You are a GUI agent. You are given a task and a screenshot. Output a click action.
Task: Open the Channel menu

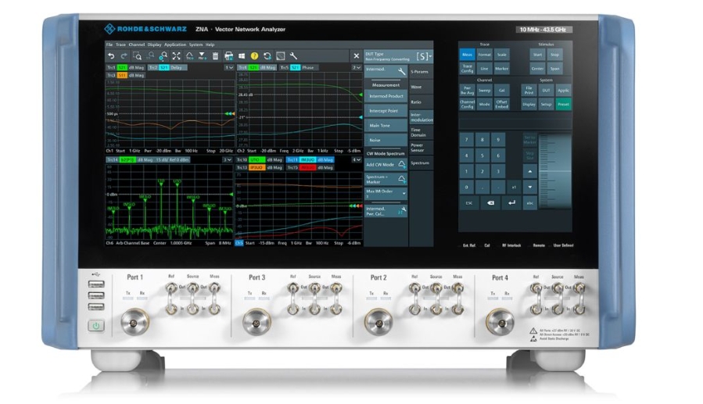click(137, 45)
